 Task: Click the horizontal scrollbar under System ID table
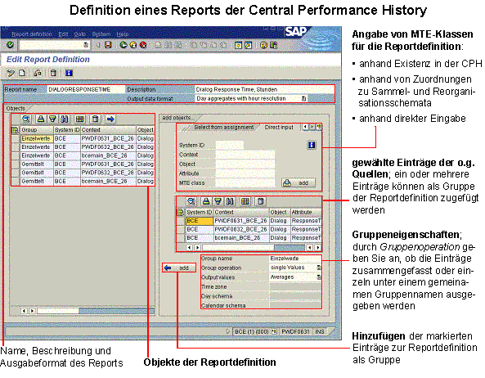click(254, 247)
